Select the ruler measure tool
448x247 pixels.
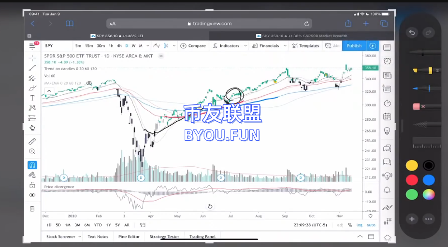(32, 141)
